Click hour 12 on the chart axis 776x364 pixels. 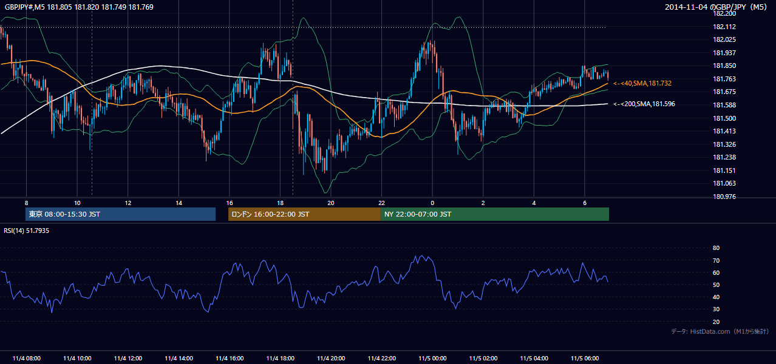click(x=128, y=203)
